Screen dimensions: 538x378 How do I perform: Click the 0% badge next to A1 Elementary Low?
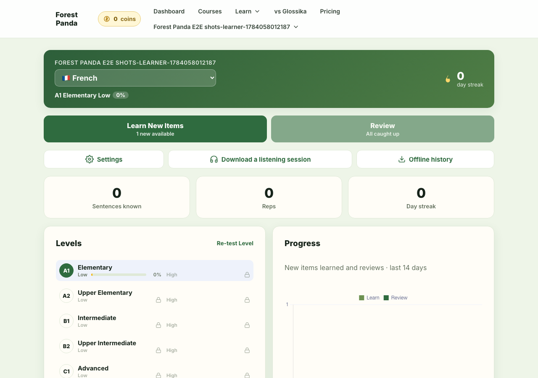[x=121, y=95]
